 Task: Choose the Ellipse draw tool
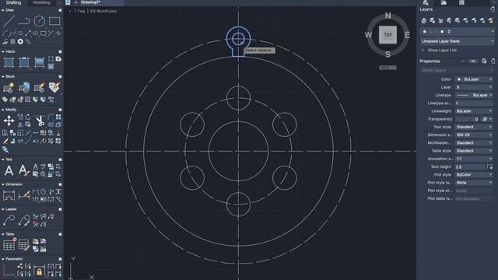(x=36, y=33)
